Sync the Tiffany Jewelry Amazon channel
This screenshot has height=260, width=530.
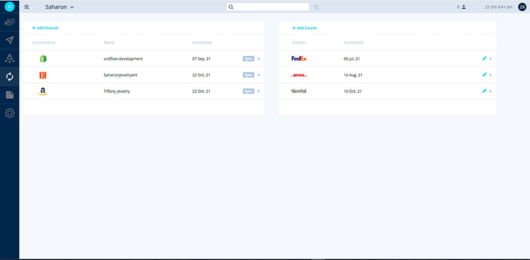tap(249, 91)
